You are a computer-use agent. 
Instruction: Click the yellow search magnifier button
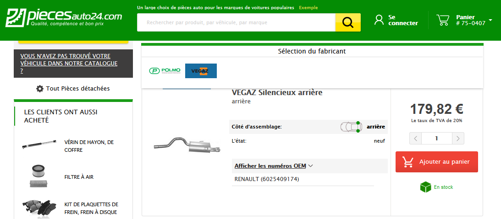click(347, 22)
